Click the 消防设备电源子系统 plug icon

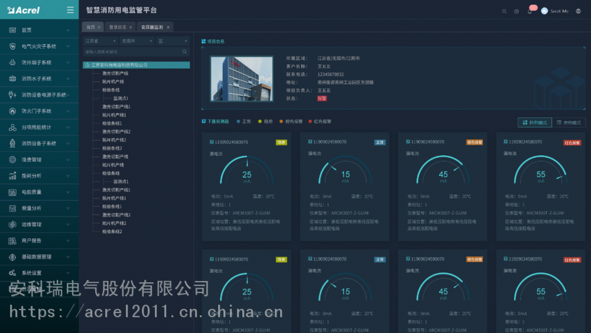click(12, 94)
